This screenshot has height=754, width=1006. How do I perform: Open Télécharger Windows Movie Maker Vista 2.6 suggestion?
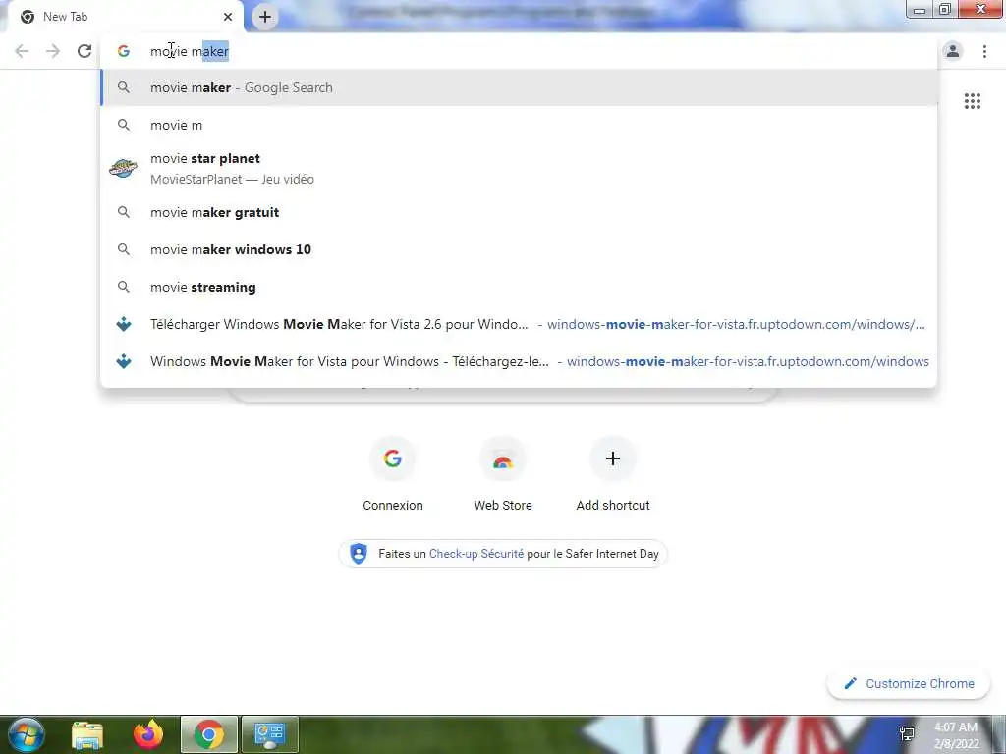[519, 324]
